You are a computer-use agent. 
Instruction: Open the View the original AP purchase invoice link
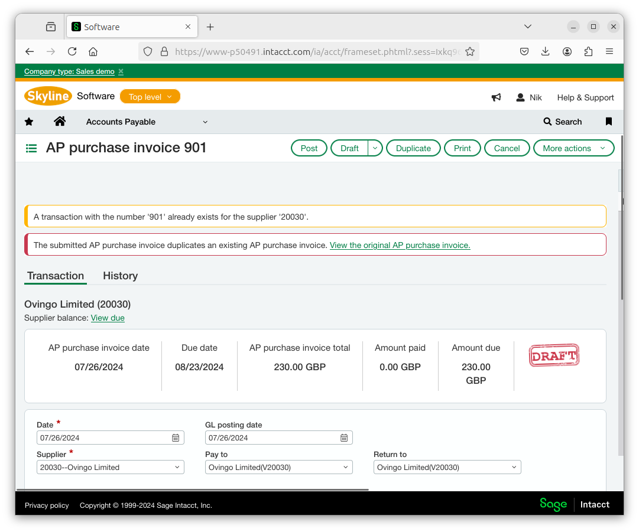(x=400, y=245)
